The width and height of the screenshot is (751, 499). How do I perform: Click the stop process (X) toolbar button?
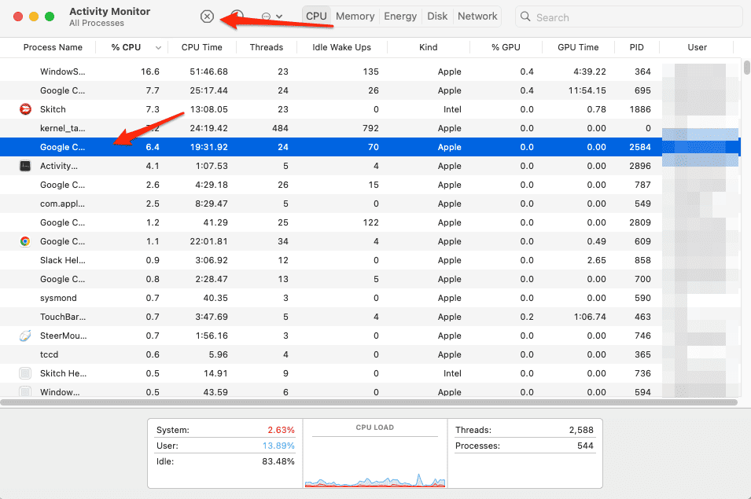click(x=207, y=17)
